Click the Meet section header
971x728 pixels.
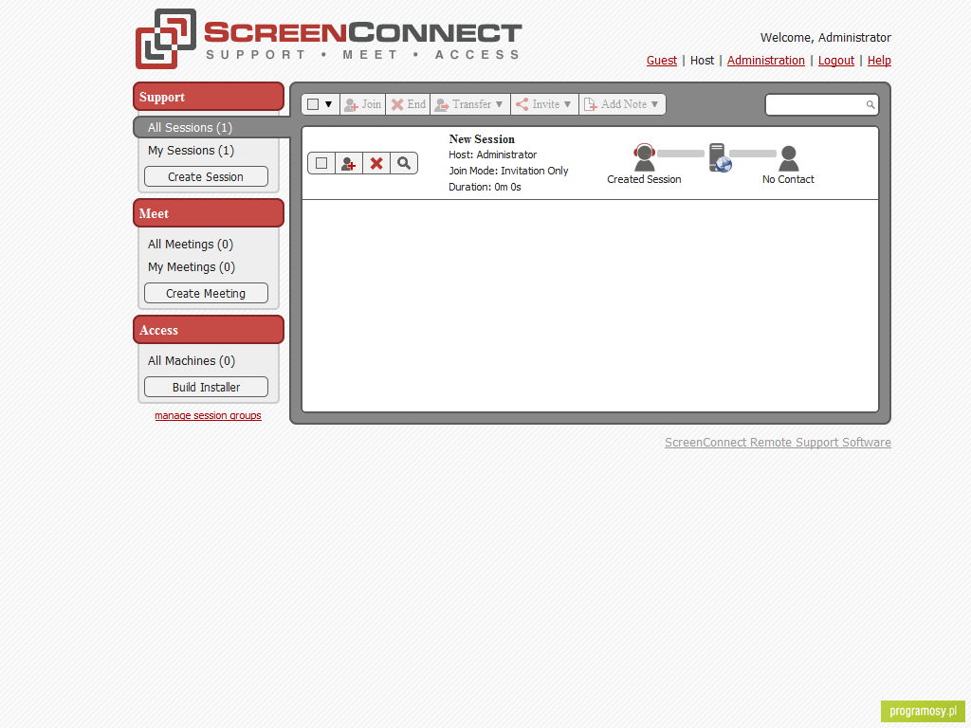tap(209, 213)
